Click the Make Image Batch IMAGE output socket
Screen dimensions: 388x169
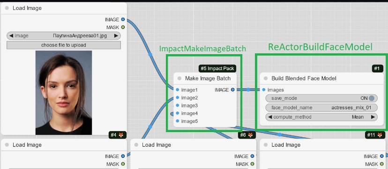pos(232,90)
